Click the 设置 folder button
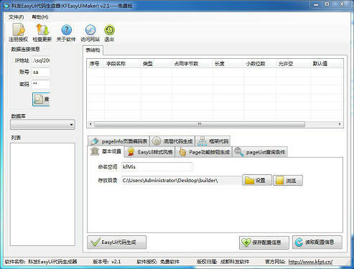The height and width of the screenshot is (269, 354). 257,180
